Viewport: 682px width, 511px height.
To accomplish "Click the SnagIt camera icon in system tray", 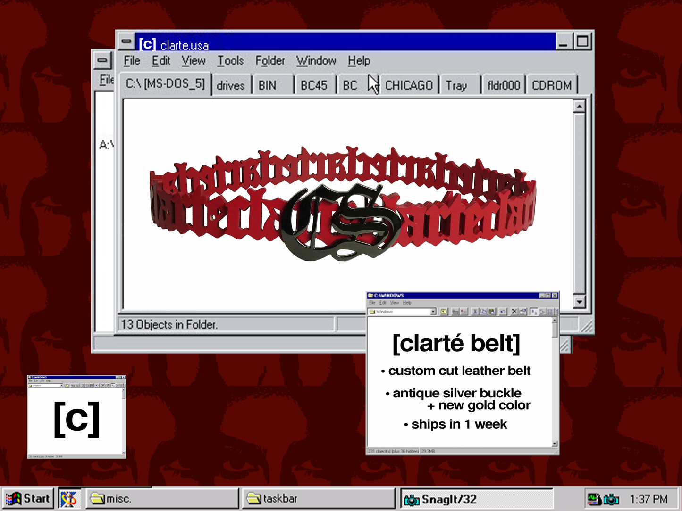I will 611,499.
